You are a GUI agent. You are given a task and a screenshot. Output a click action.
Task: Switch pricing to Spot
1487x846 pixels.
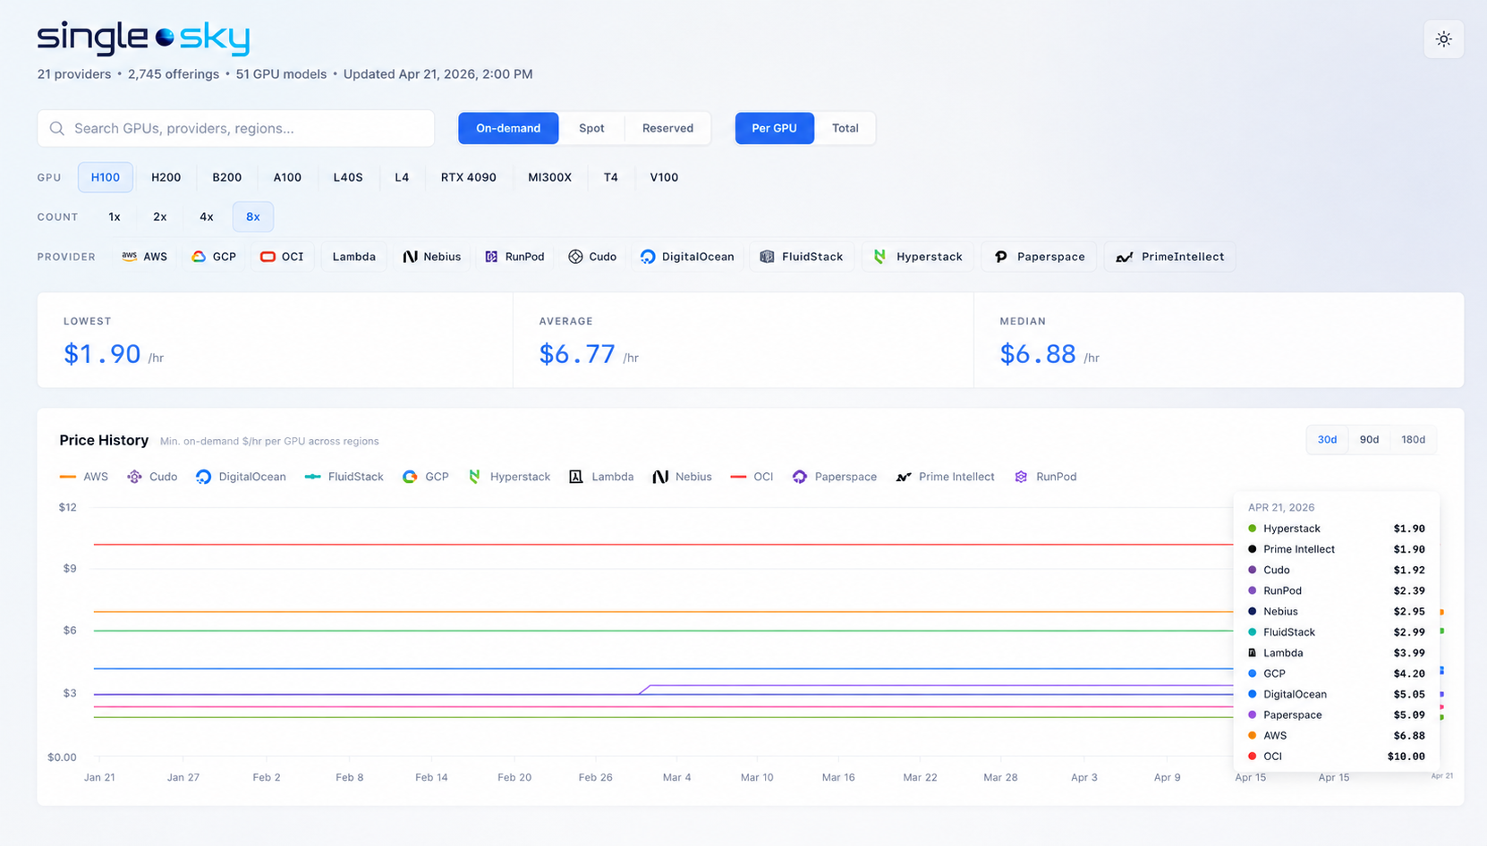tap(591, 128)
